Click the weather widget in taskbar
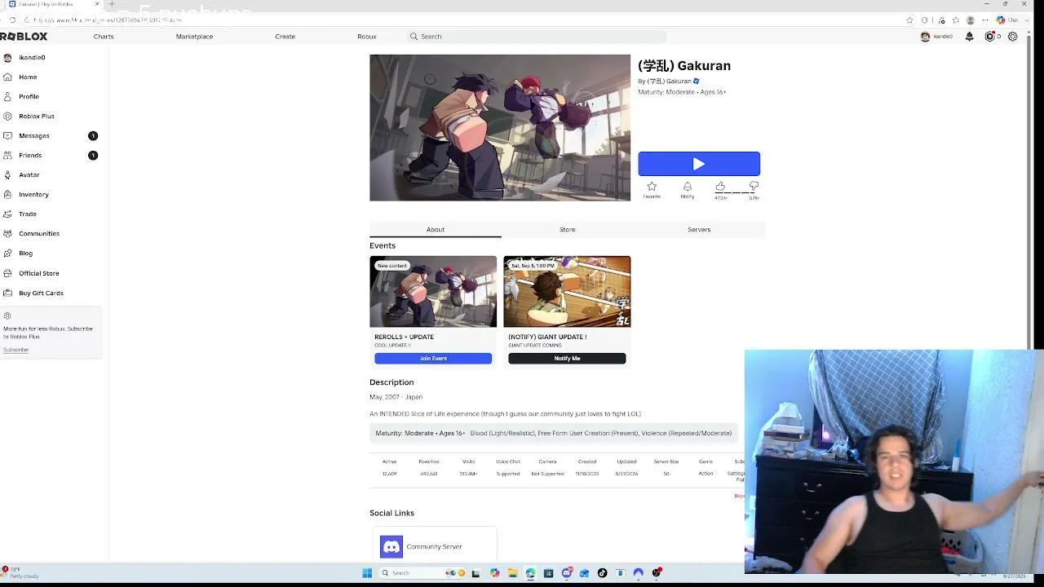 pyautogui.click(x=20, y=573)
